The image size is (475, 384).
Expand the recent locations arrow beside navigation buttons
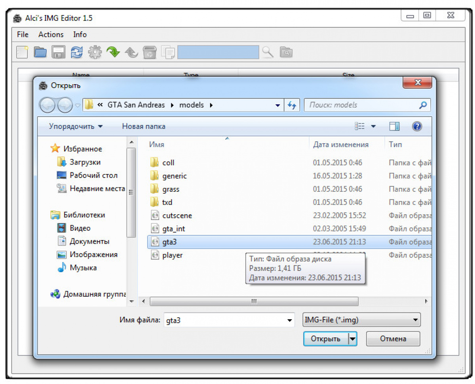click(78, 105)
